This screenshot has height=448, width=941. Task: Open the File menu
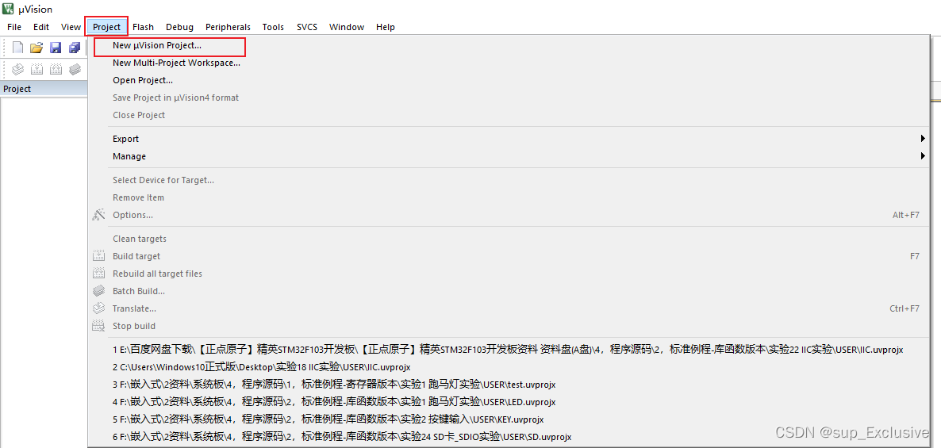13,27
